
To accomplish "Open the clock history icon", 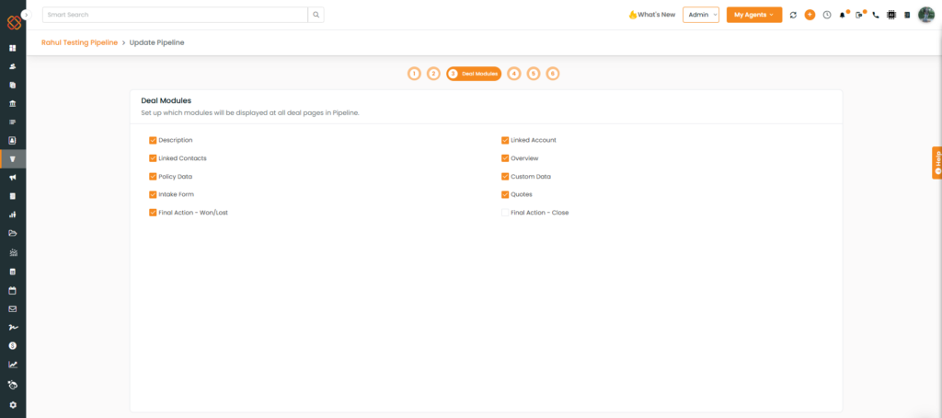I will [826, 15].
